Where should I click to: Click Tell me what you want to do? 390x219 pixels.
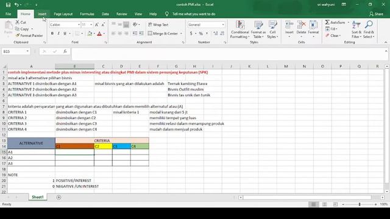[x=194, y=14]
